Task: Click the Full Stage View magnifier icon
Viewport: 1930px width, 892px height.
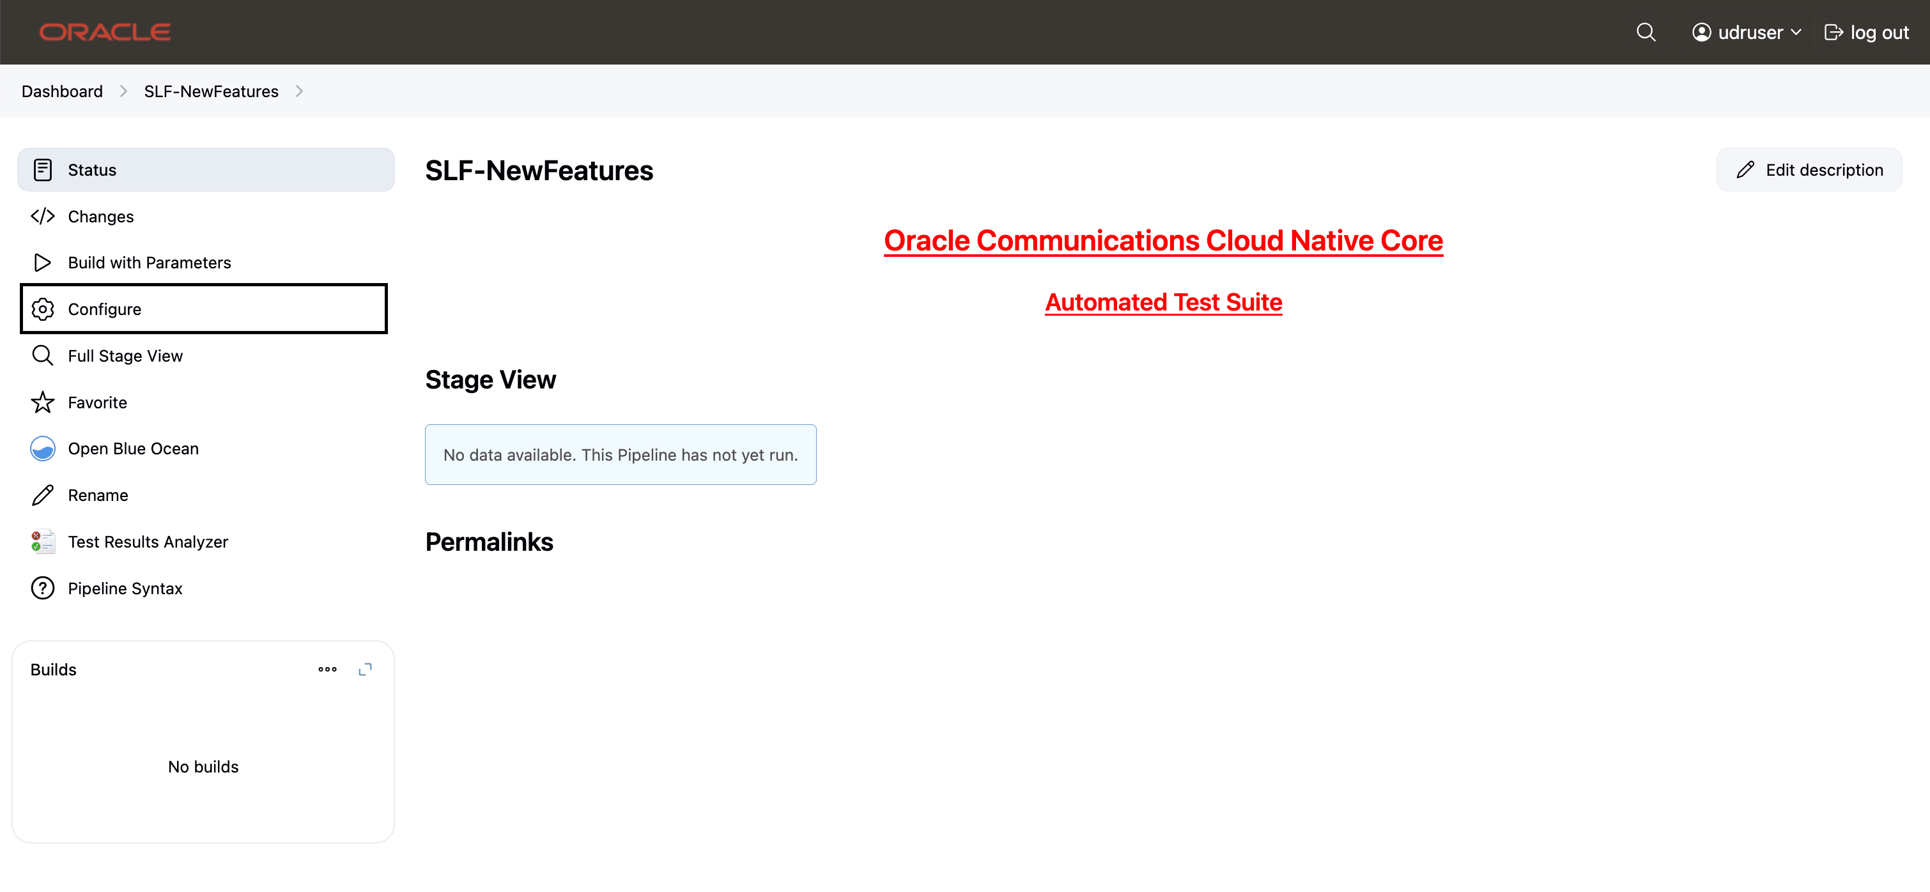Action: (x=43, y=355)
